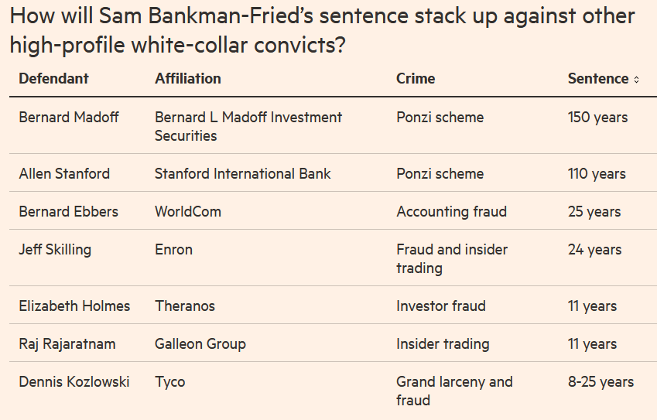Click the 150 years sentence cell
The image size is (657, 420).
coord(597,118)
